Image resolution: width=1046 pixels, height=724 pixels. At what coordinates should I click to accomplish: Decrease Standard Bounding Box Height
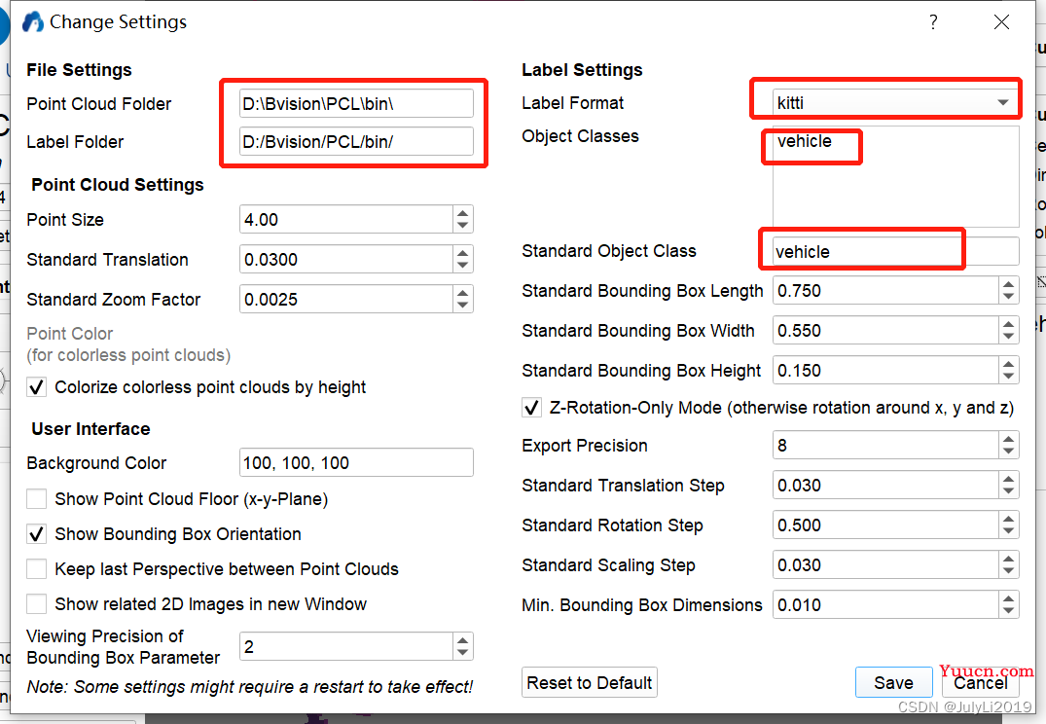tap(1009, 378)
